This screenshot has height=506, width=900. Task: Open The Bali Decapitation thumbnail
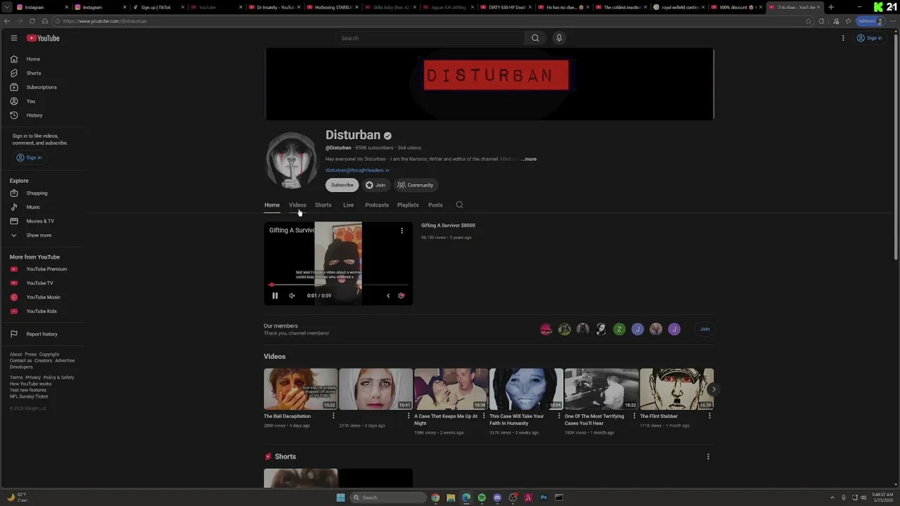(300, 389)
